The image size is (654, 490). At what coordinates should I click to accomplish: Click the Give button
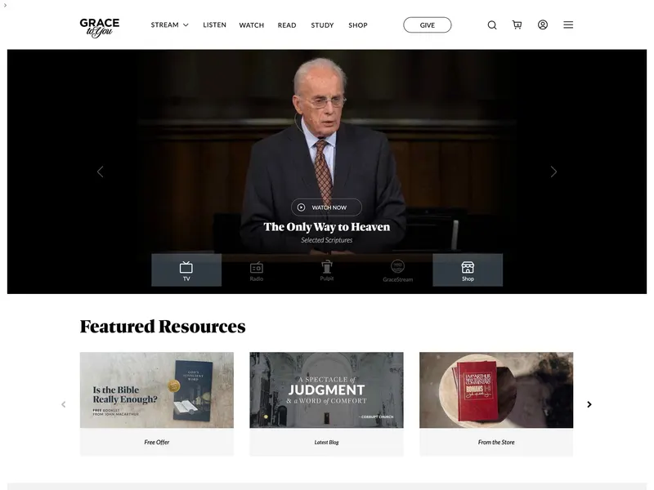coord(427,25)
